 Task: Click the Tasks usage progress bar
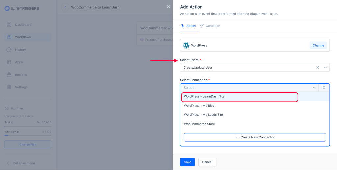(28, 126)
